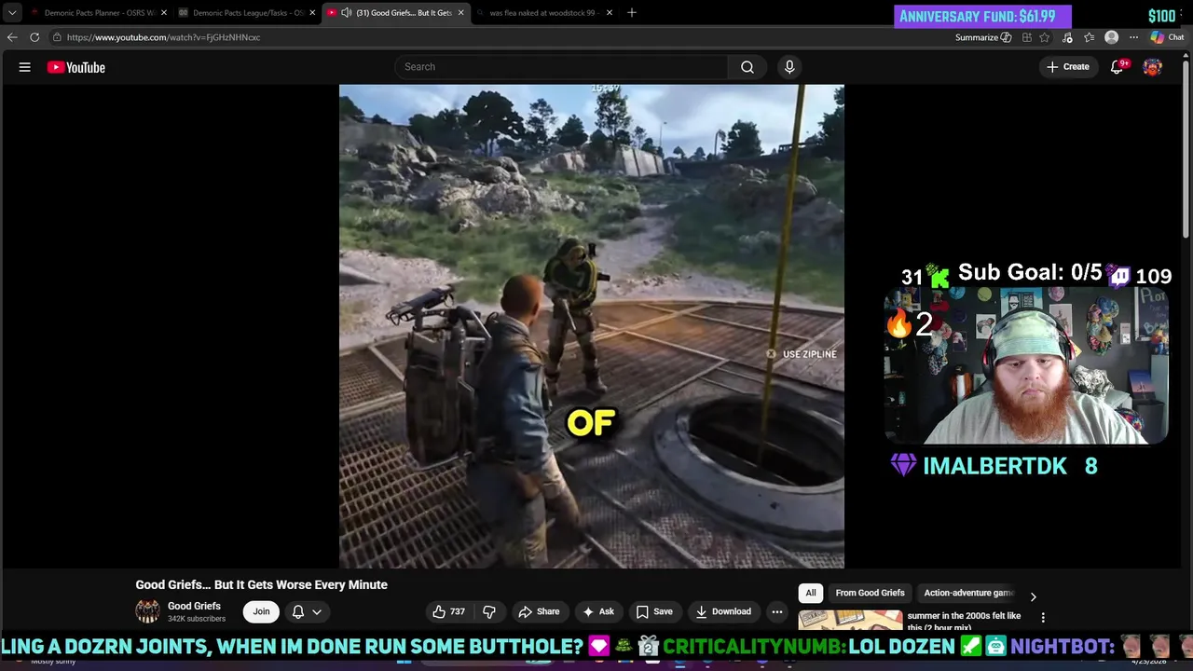Viewport: 1193px width, 671px height.
Task: Open more actions ellipsis below video
Action: [777, 611]
